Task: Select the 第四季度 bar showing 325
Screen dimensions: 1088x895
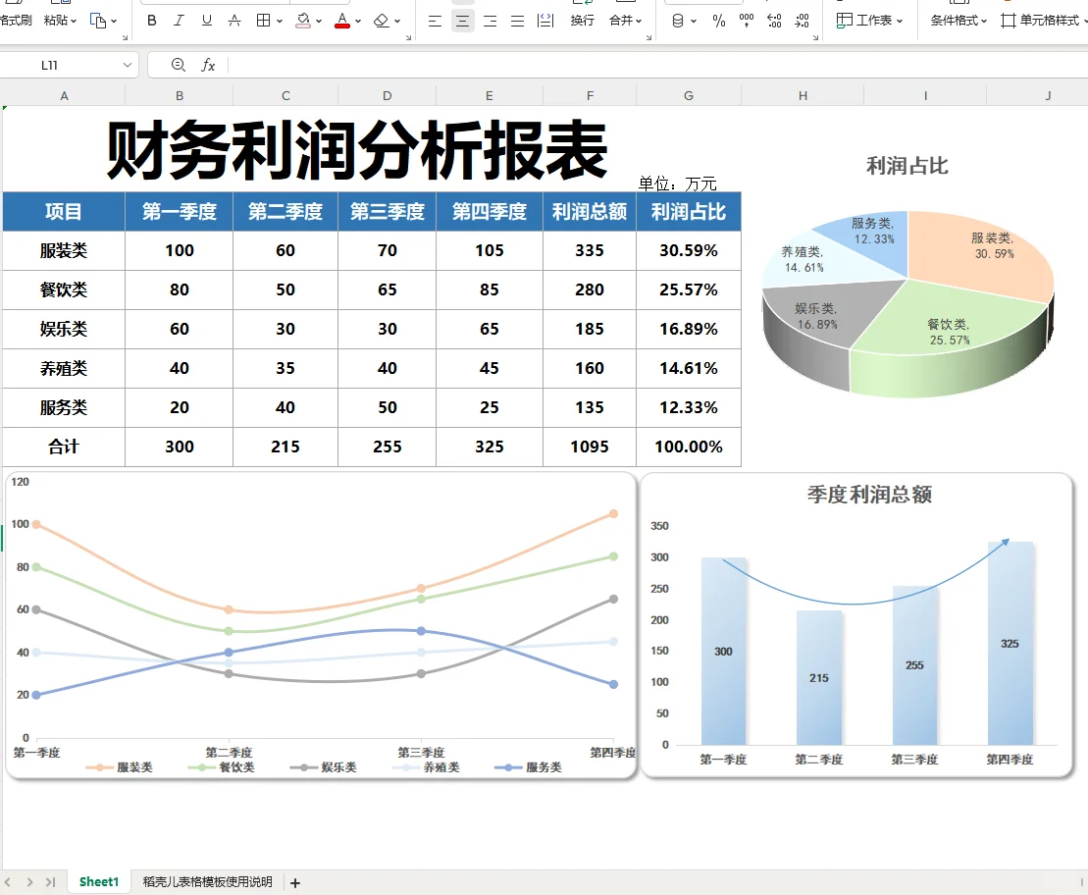Action: pyautogui.click(x=1010, y=643)
